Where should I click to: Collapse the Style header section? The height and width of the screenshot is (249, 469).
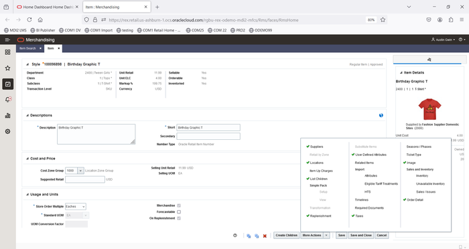coord(27,64)
